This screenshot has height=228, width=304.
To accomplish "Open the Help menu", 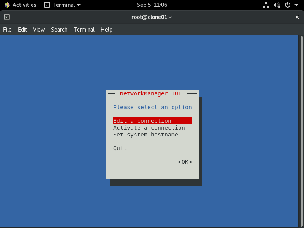I will [106, 30].
